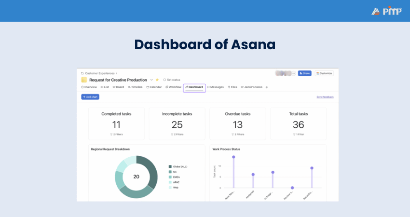Open the Overview tab
Viewport: 410px width, 217px height.
pyautogui.click(x=89, y=87)
